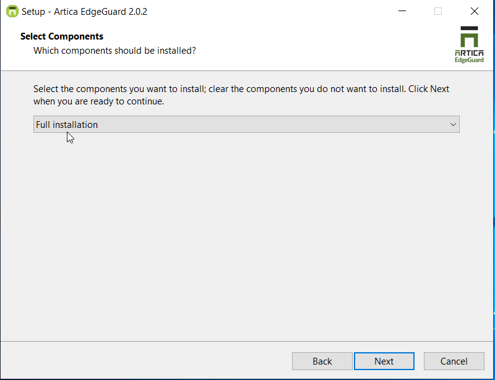Go to the Back step of setup
The height and width of the screenshot is (380, 495).
click(322, 361)
